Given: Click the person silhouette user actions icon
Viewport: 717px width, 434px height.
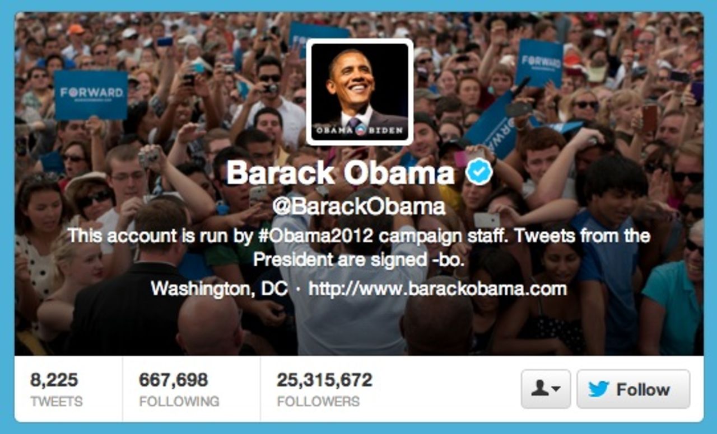Looking at the screenshot, I should tap(539, 389).
